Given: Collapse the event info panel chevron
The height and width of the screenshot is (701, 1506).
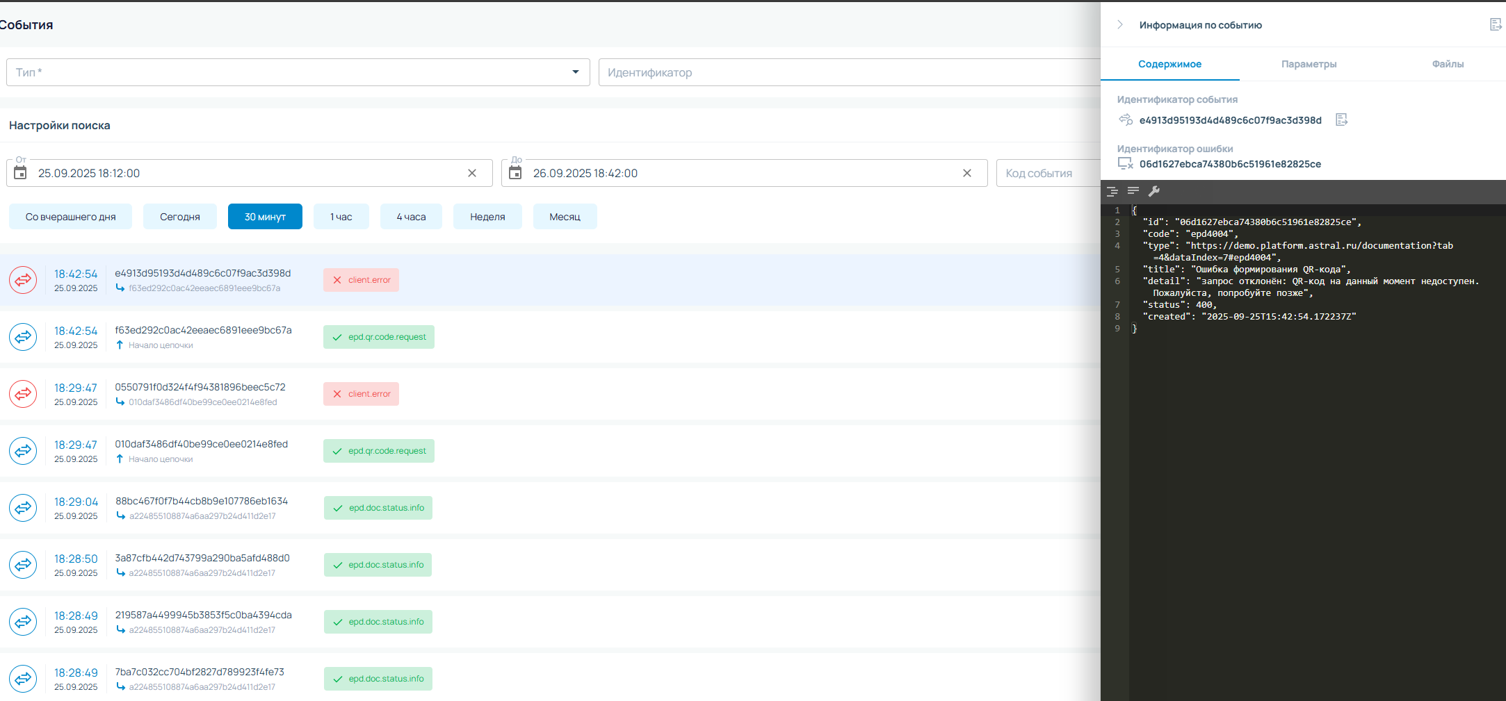Looking at the screenshot, I should coord(1119,24).
